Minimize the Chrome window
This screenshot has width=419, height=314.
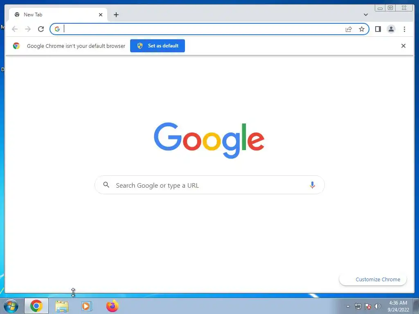coord(380,8)
